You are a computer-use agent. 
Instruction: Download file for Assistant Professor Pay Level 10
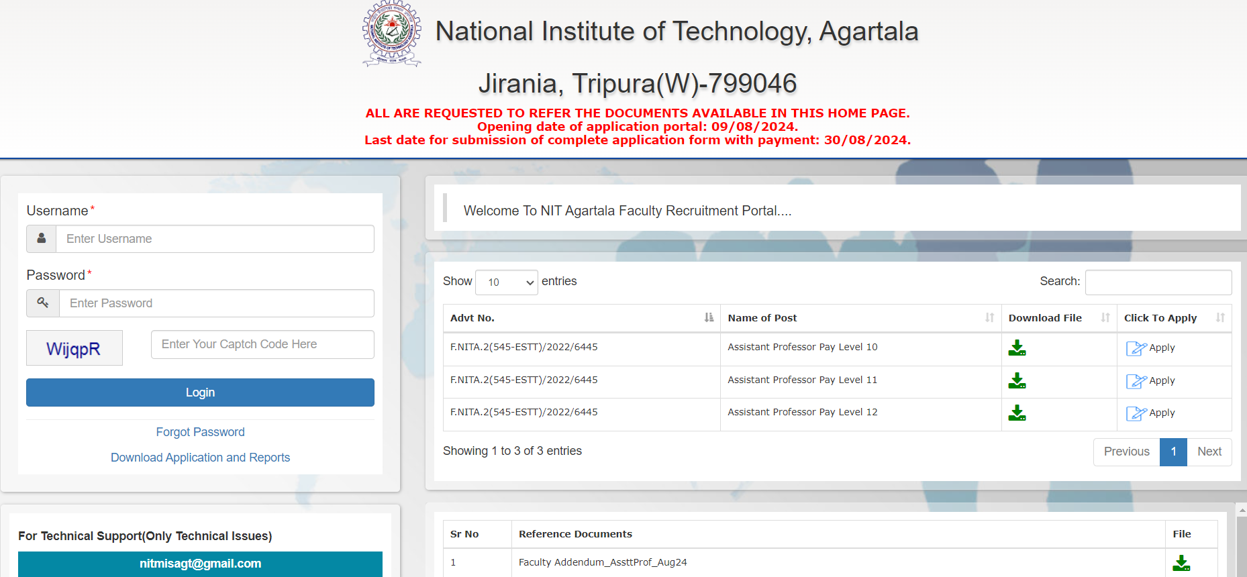coord(1017,348)
